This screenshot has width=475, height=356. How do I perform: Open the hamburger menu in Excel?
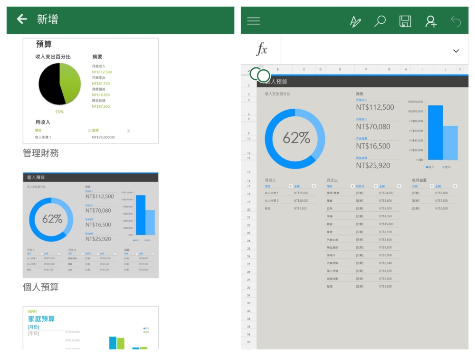click(x=254, y=21)
